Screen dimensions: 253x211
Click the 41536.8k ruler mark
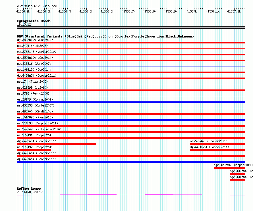click(x=150, y=11)
